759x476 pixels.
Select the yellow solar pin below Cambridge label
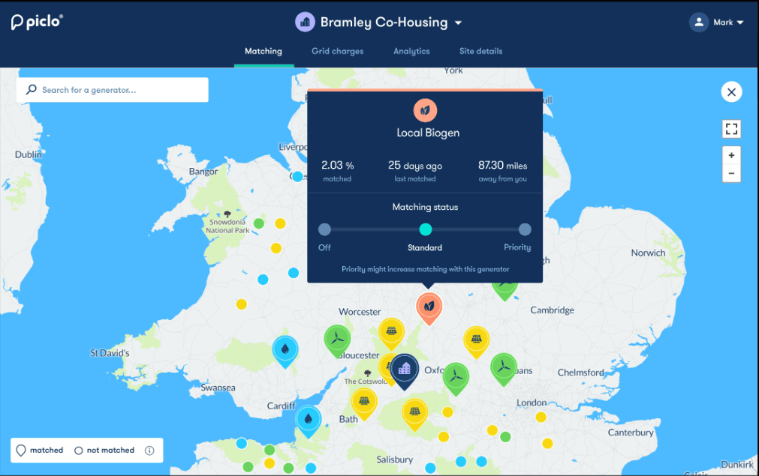(x=476, y=342)
